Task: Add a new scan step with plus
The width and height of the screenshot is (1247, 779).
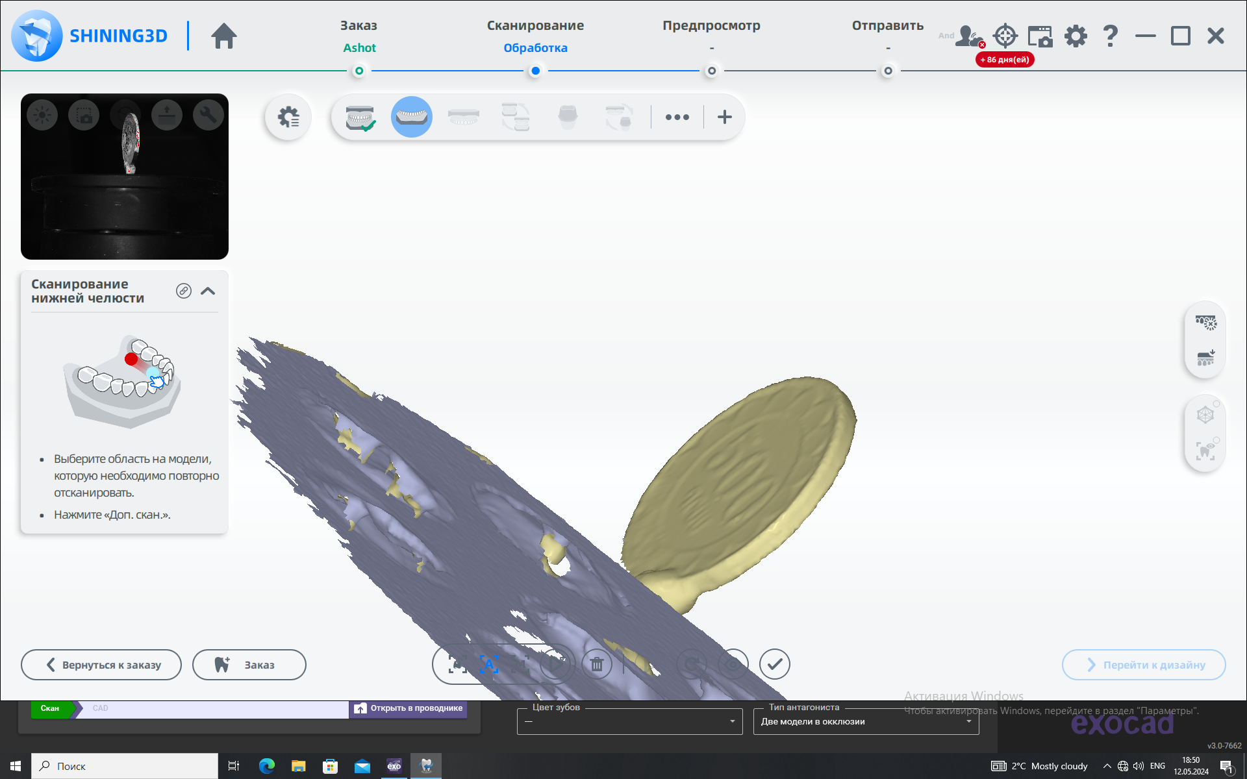Action: [x=725, y=117]
